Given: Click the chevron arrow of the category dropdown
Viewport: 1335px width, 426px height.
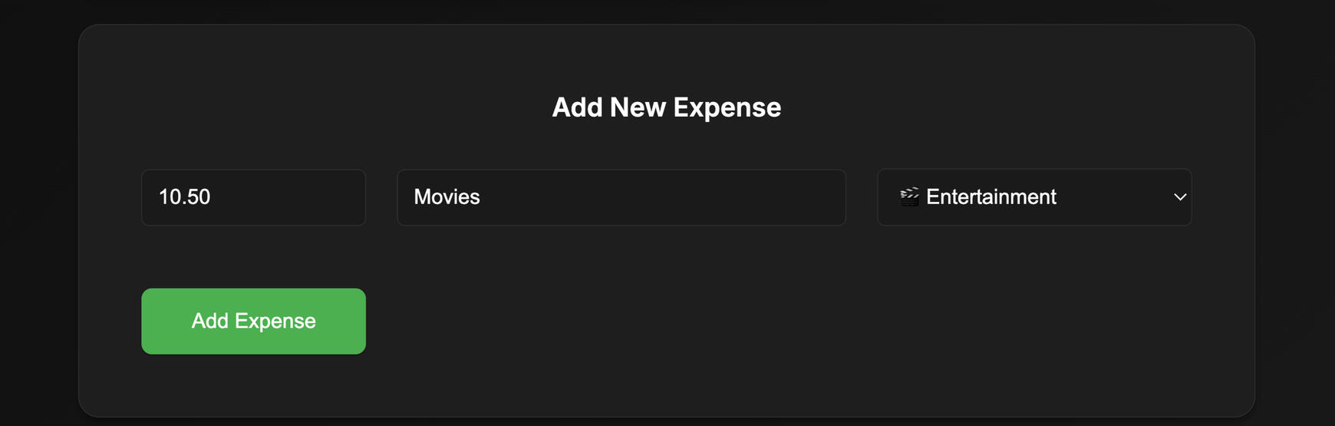Looking at the screenshot, I should 1180,197.
